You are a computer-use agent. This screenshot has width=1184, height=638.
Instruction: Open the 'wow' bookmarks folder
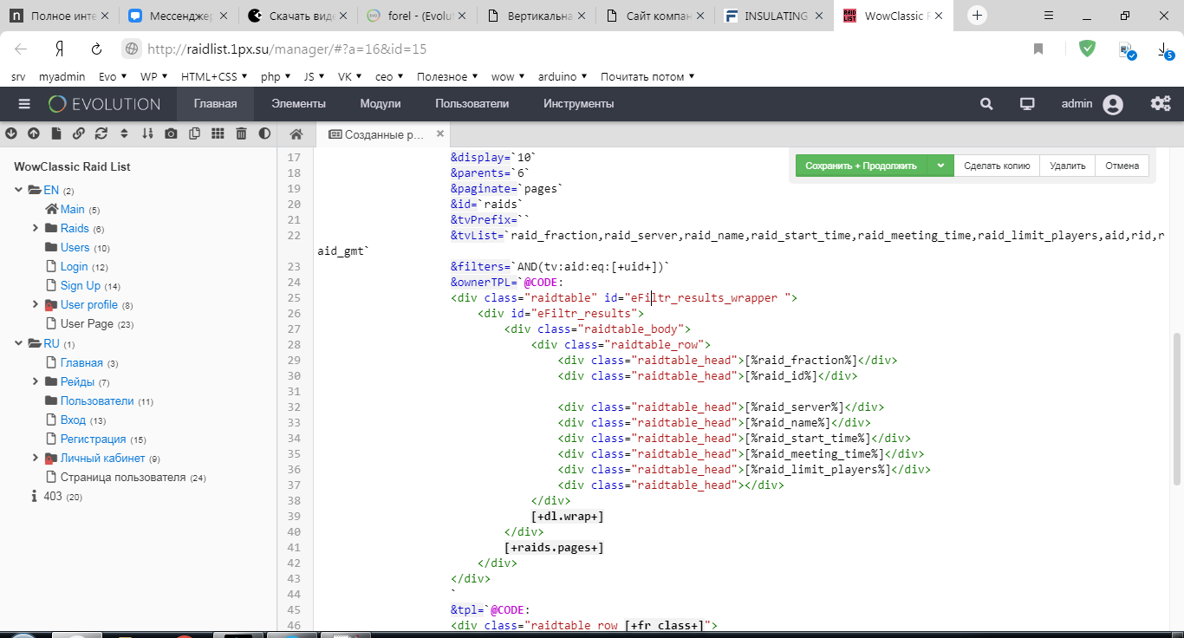[x=508, y=76]
